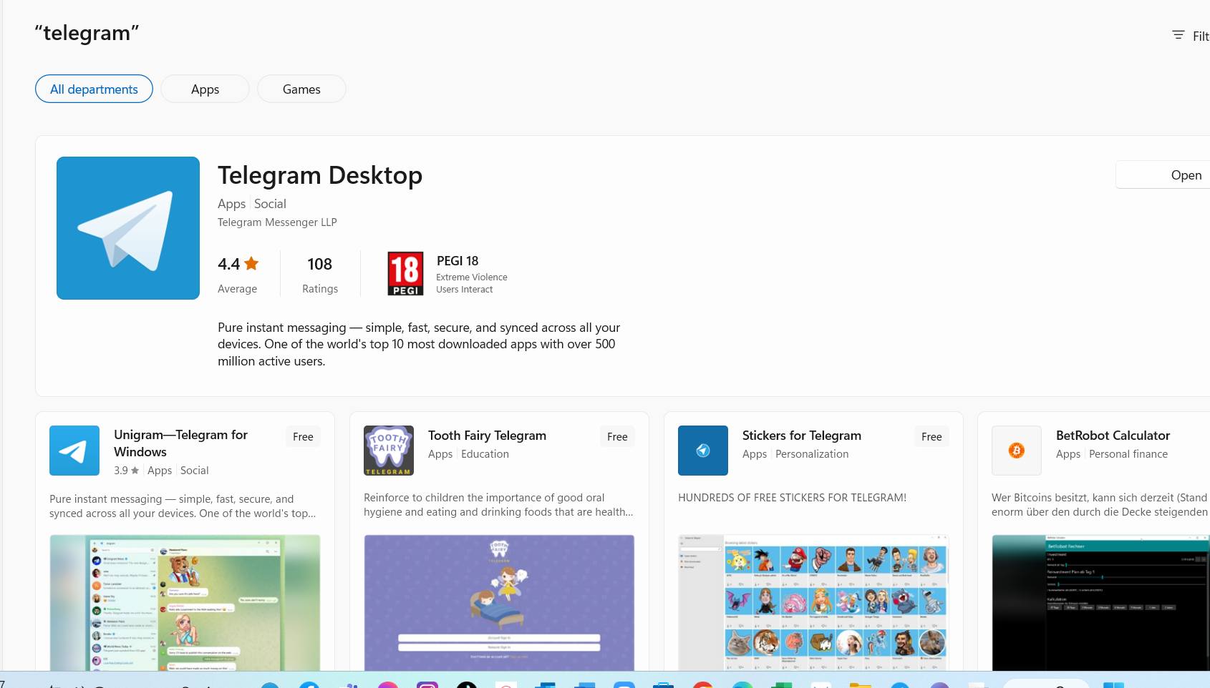This screenshot has width=1210, height=688.
Task: Select the All departments tab
Action: (x=94, y=89)
